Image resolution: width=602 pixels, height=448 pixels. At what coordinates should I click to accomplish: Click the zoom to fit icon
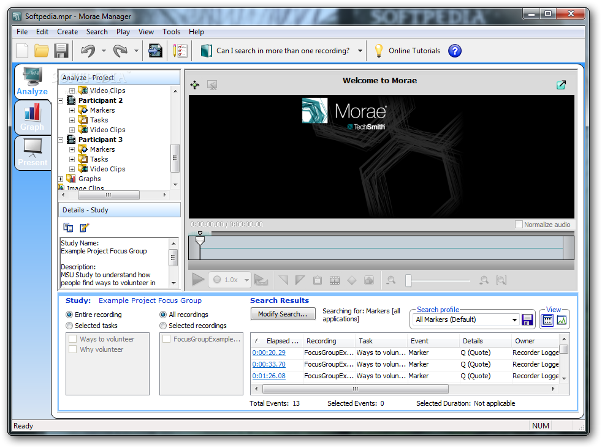pyautogui.click(x=501, y=280)
